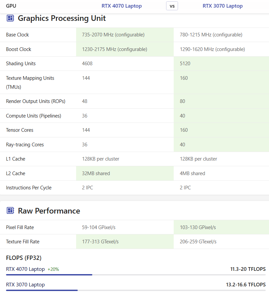Click the 32MB shared L2 cache value
Image resolution: width=269 pixels, height=292 pixels.
(x=96, y=173)
